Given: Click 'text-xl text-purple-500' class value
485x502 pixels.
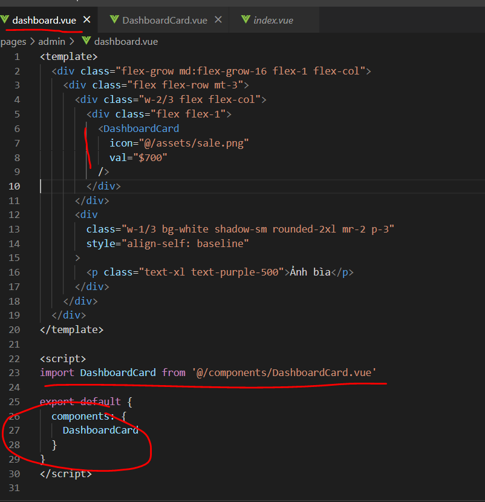Looking at the screenshot, I should tap(211, 272).
